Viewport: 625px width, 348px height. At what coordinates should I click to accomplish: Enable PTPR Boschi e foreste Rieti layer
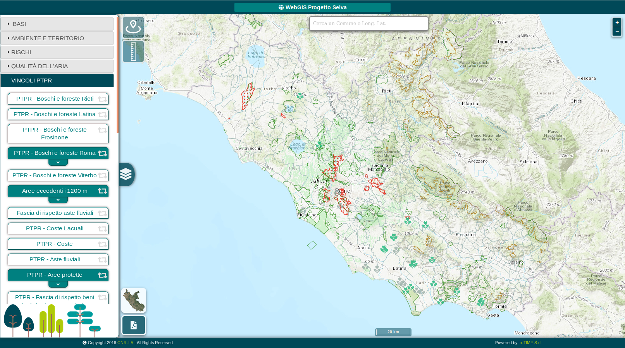[55, 99]
